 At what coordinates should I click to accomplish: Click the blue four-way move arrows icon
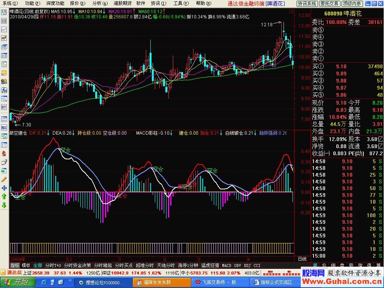4,188
